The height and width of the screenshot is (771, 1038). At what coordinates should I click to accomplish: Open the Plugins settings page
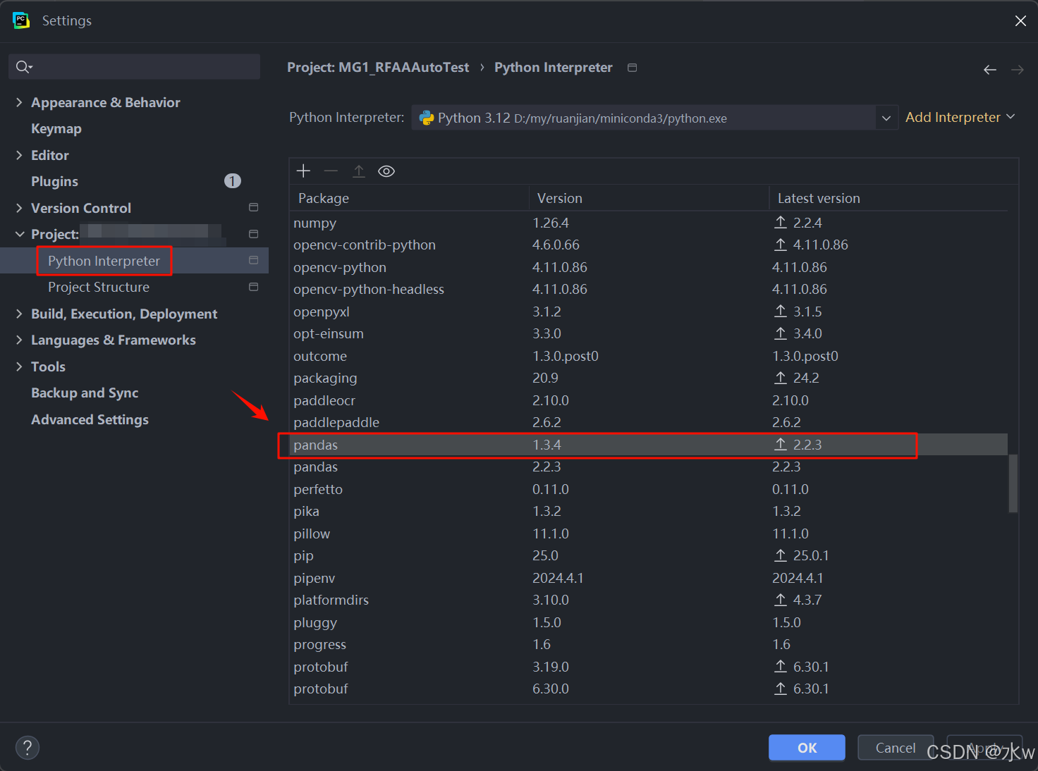tap(54, 181)
